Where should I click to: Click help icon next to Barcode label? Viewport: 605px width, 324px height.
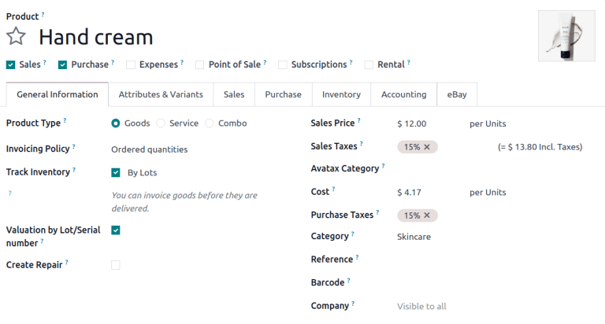[x=348, y=280]
